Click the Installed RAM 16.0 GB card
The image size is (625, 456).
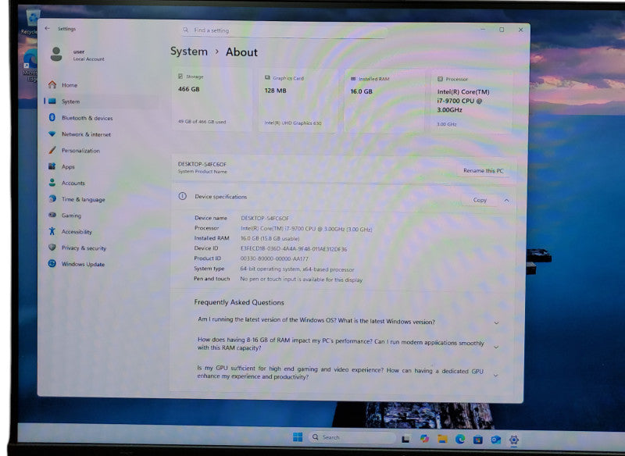(x=384, y=102)
